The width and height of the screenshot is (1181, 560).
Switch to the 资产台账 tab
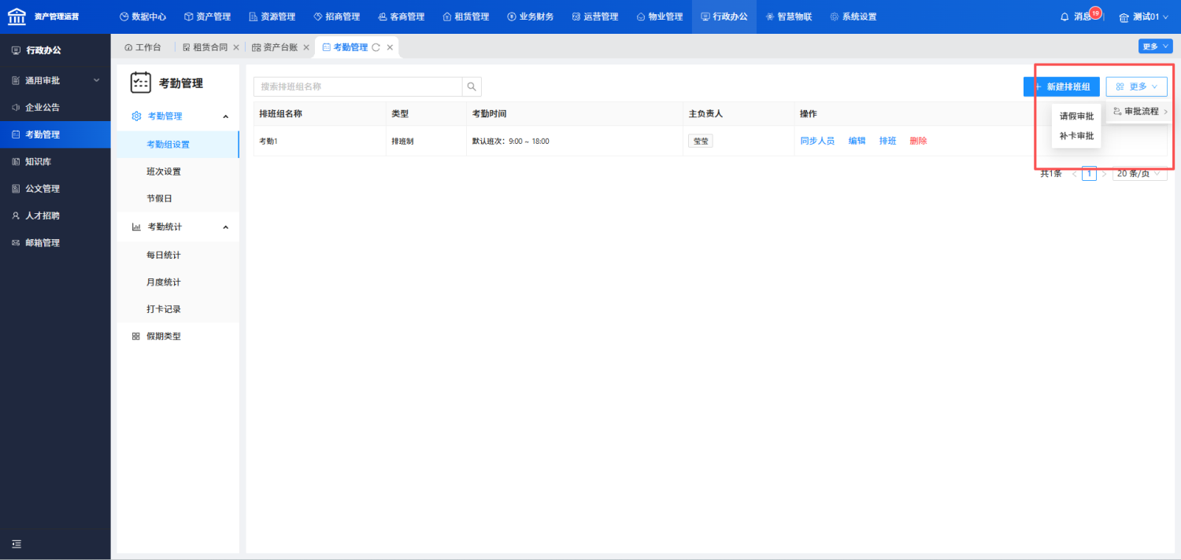(275, 47)
